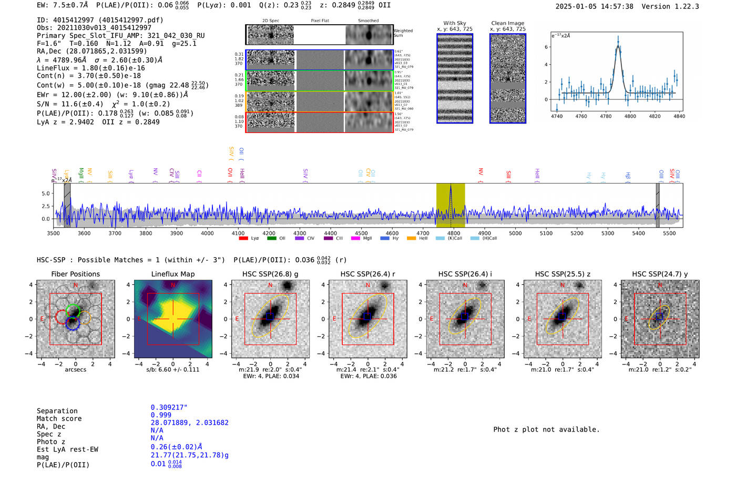Viewport: 736px width, 501px height.
Task: Click the Match score value 0.999
Action: click(x=161, y=415)
